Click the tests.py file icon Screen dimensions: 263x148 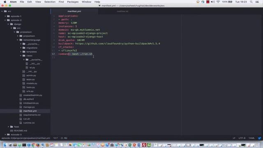pyautogui.click(x=24, y=87)
